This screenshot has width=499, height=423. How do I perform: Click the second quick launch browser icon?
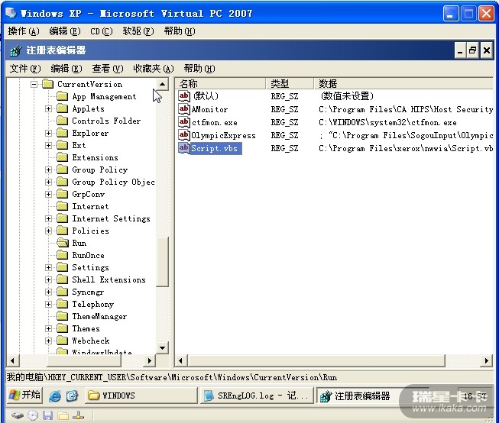73,396
